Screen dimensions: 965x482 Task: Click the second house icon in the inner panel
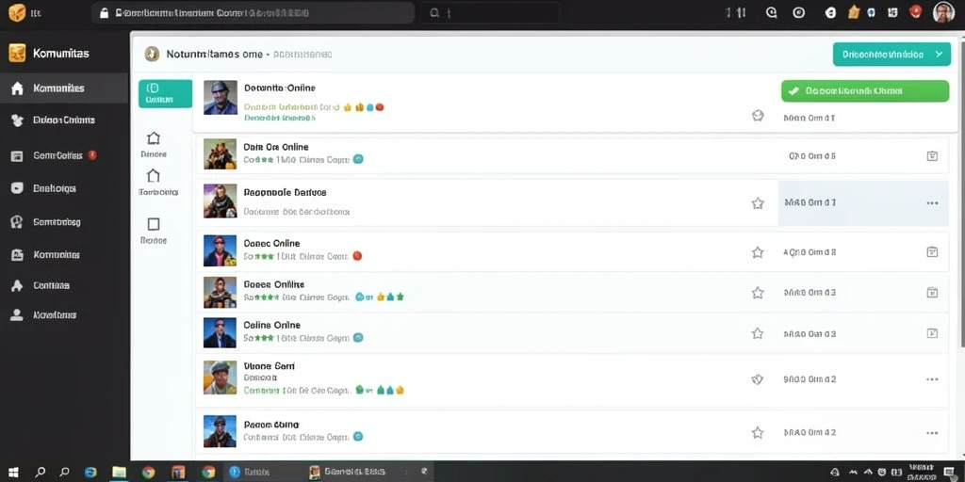[154, 176]
